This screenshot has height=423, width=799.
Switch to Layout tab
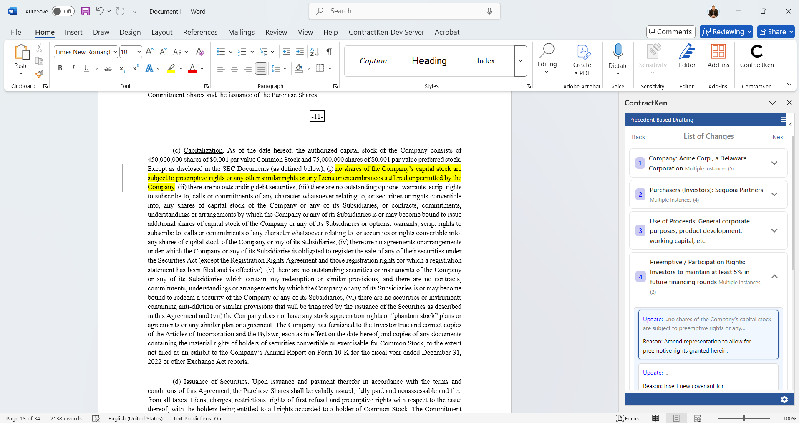point(162,32)
